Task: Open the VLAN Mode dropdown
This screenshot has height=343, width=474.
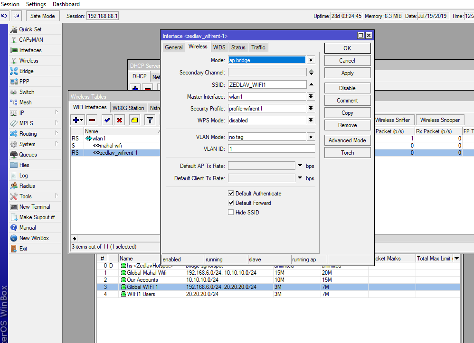Action: (x=311, y=137)
